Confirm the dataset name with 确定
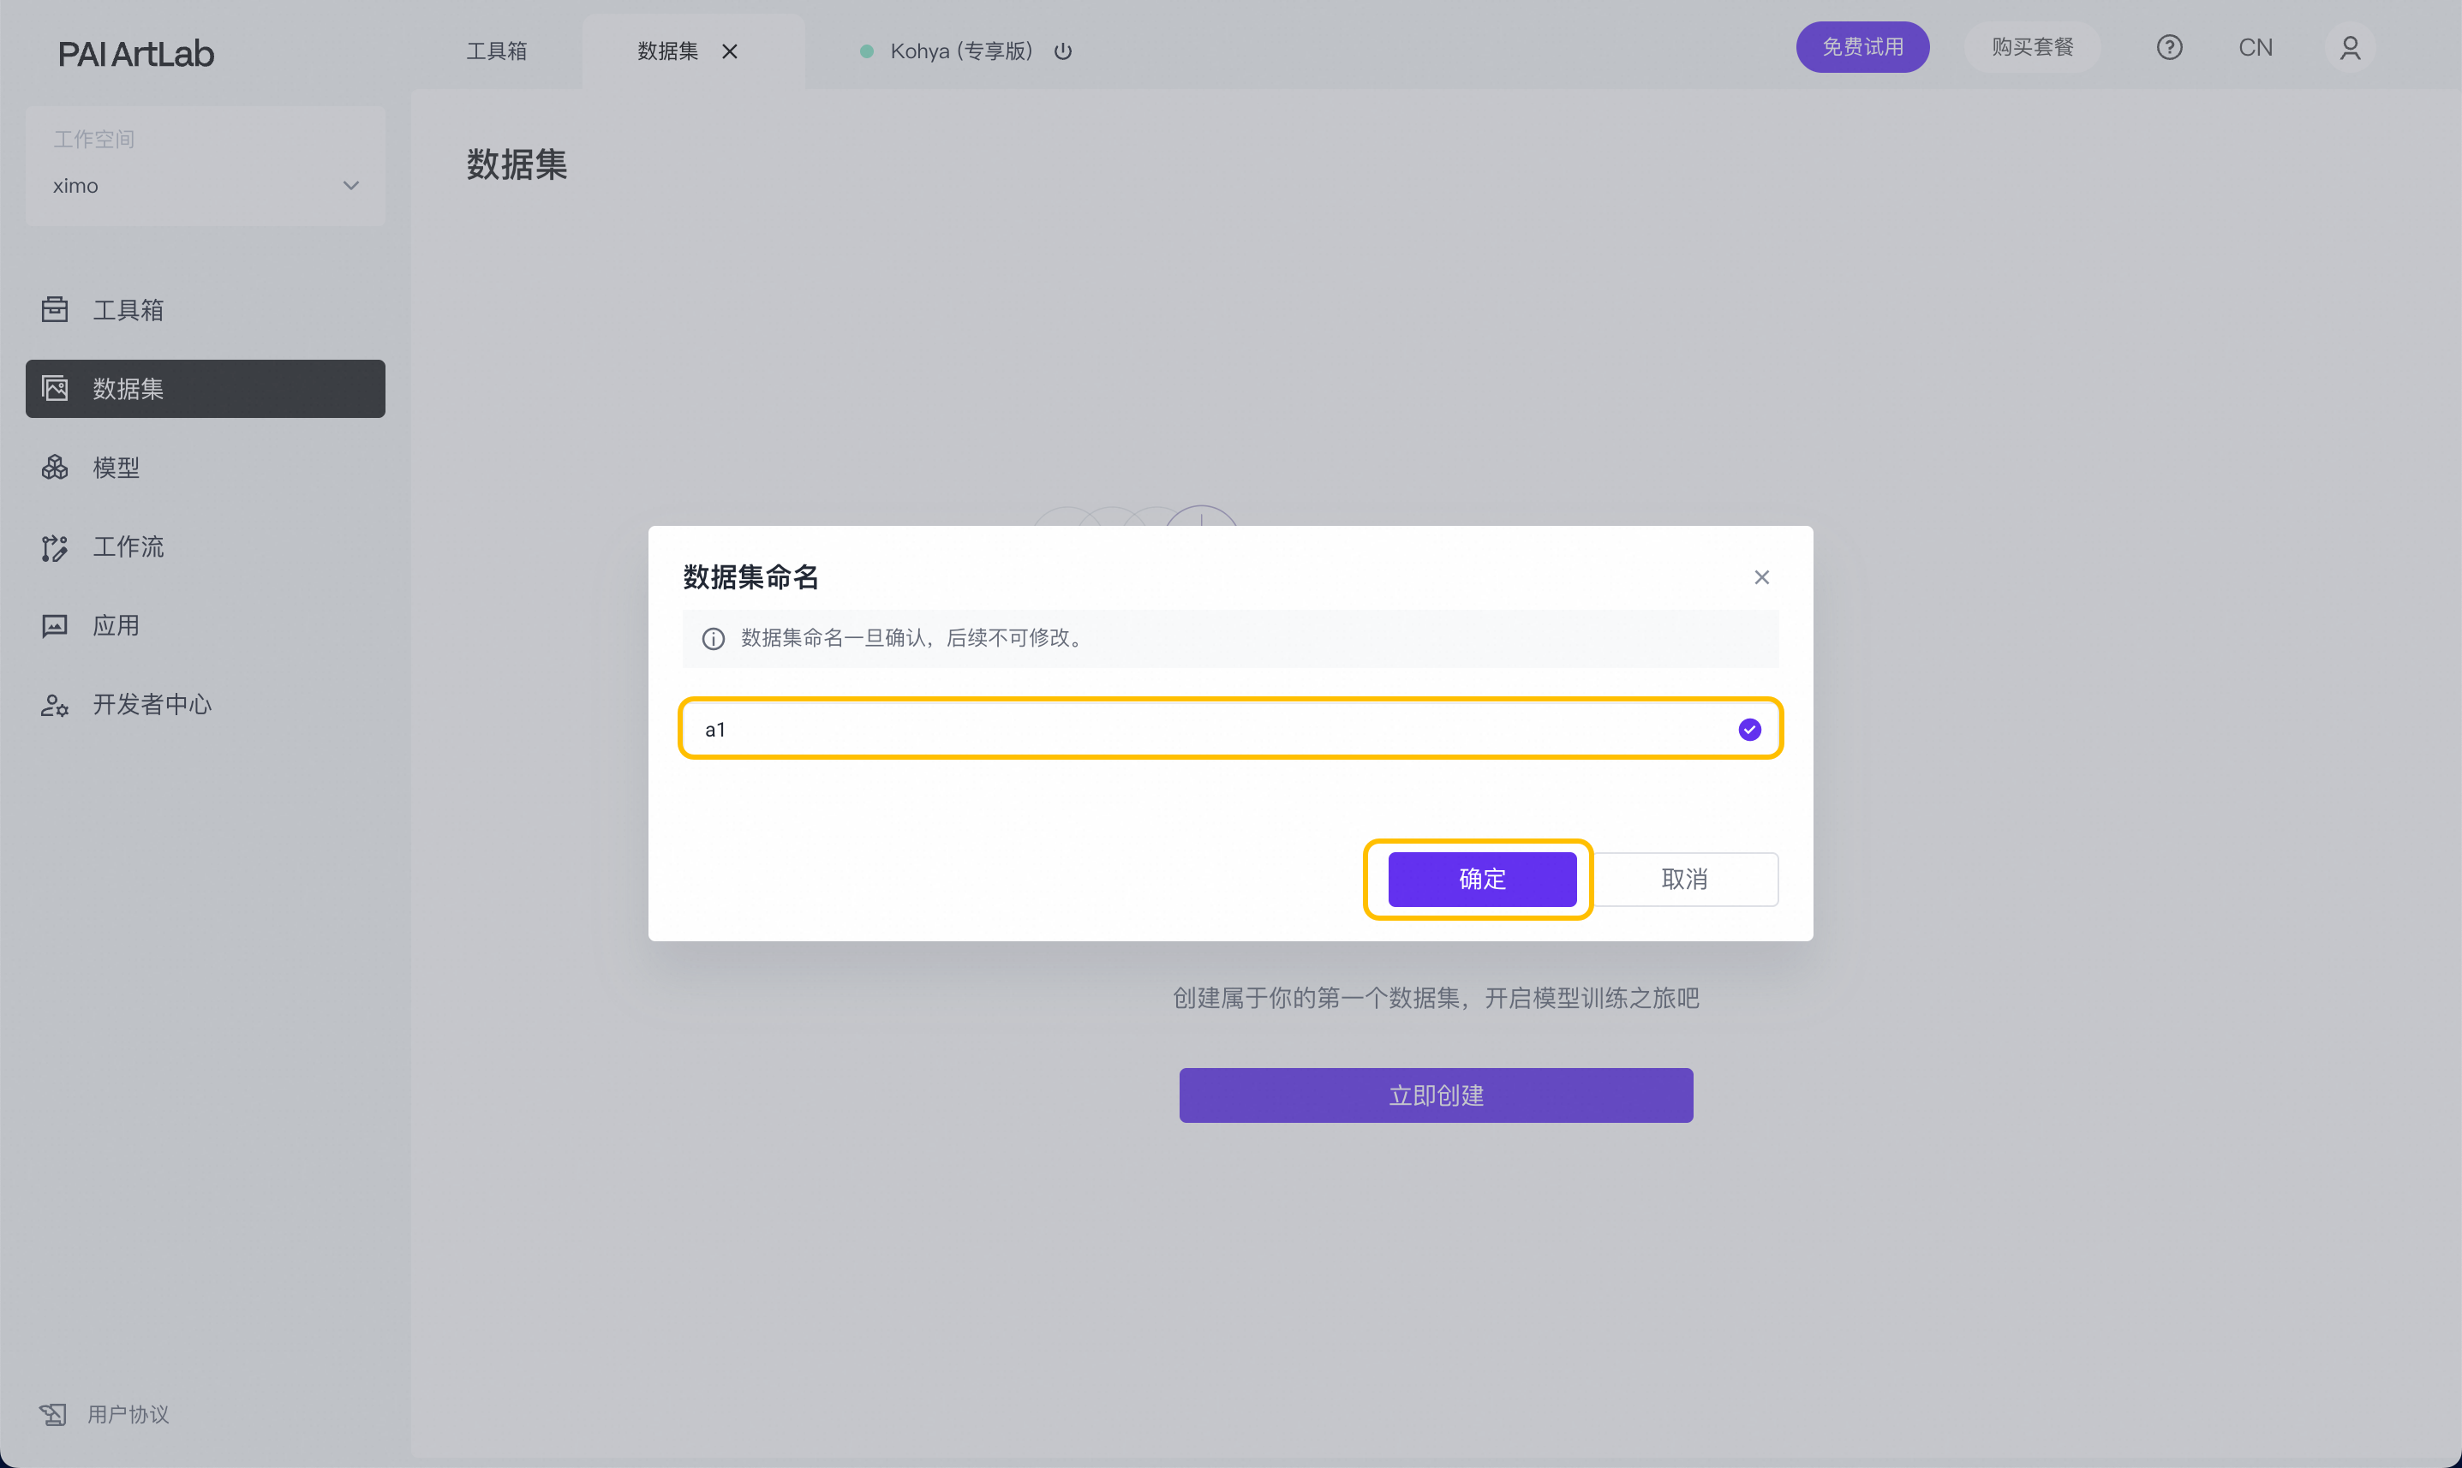This screenshot has height=1468, width=2462. pos(1481,879)
